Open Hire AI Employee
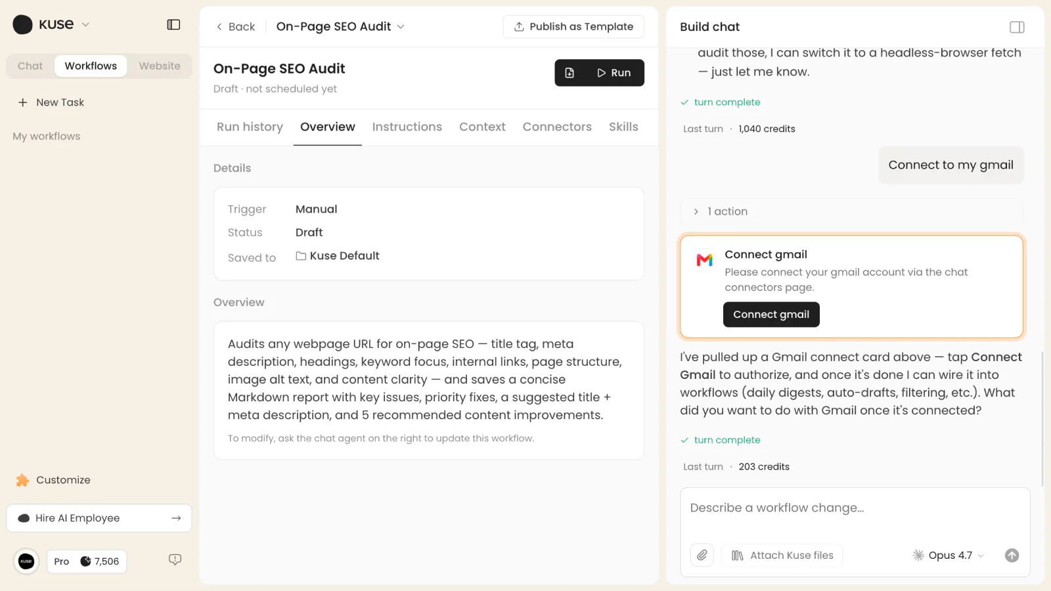Viewport: 1051px width, 591px height. (x=99, y=518)
